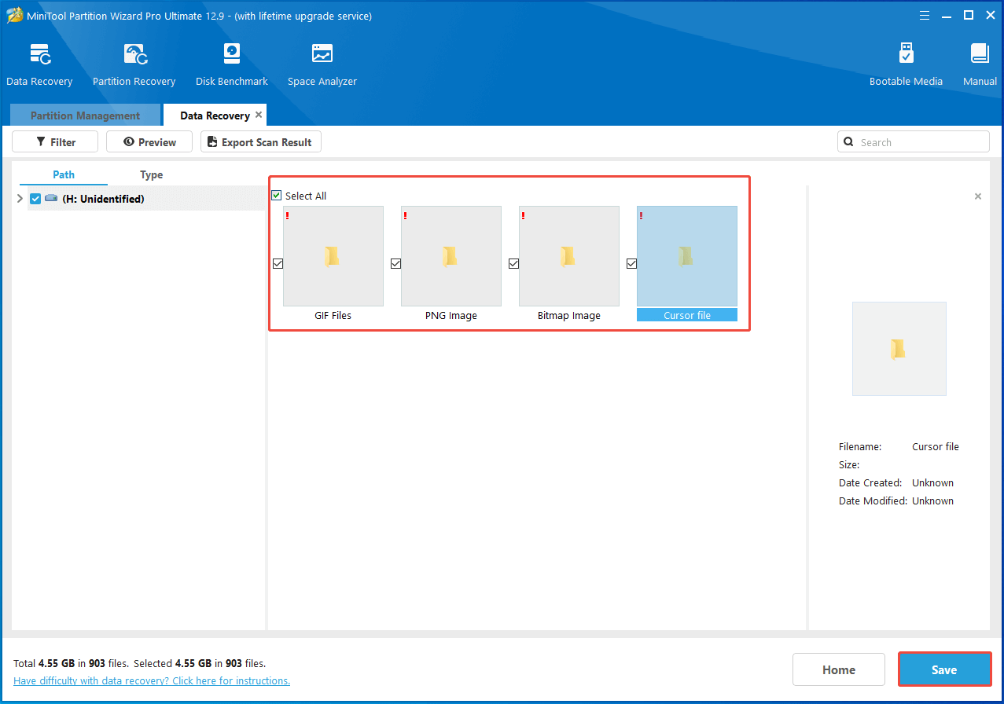Click the Save button
Viewport: 1004px width, 704px height.
(944, 669)
